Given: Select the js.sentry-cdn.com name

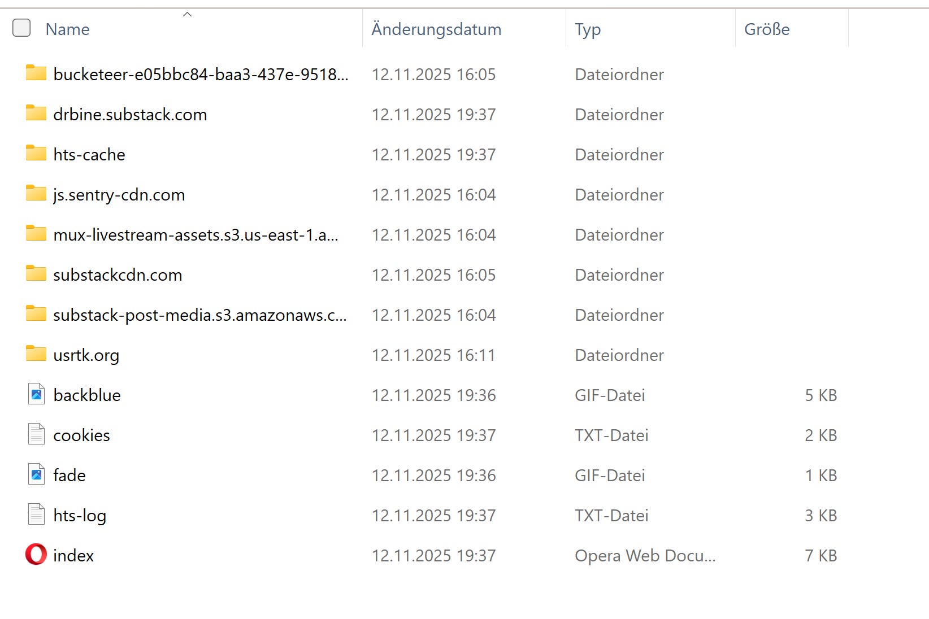Looking at the screenshot, I should tap(119, 195).
